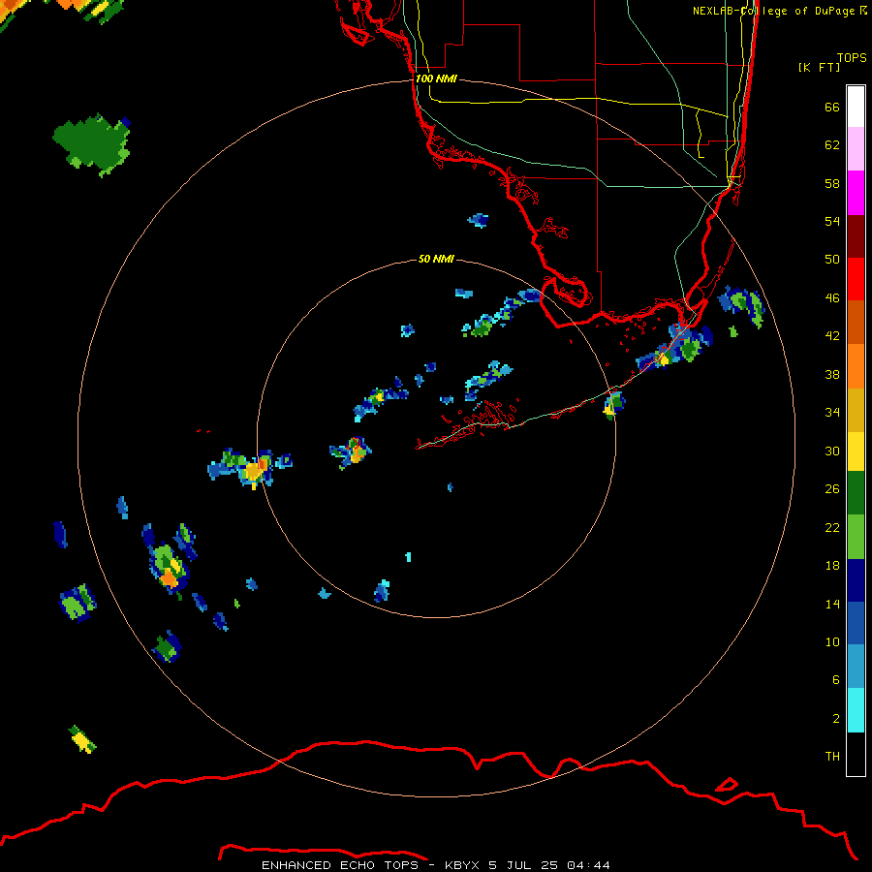The height and width of the screenshot is (872, 872).
Task: Click the legend value 50
Action: pyautogui.click(x=832, y=260)
